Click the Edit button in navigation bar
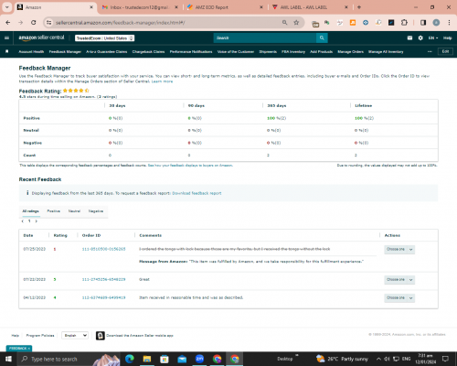This screenshot has width=457, height=366. coord(445,51)
